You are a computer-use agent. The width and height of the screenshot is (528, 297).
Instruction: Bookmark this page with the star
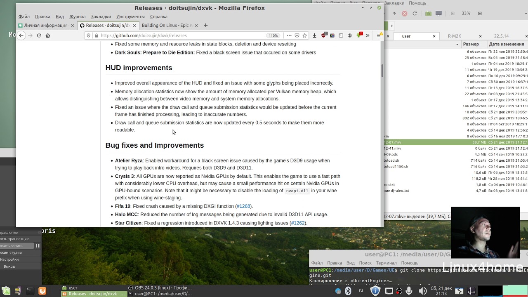point(305,35)
